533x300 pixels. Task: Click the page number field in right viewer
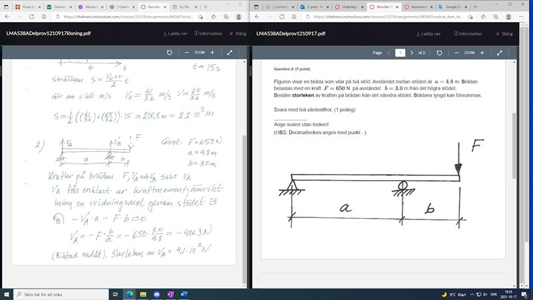tap(400, 52)
